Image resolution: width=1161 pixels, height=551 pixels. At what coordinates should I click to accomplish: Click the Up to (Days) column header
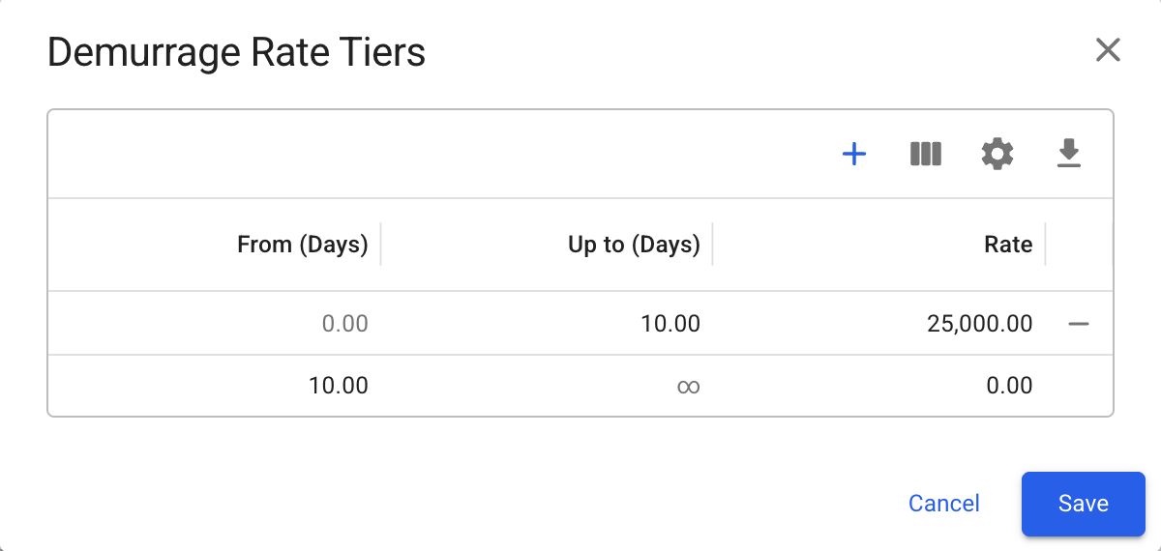click(x=634, y=245)
